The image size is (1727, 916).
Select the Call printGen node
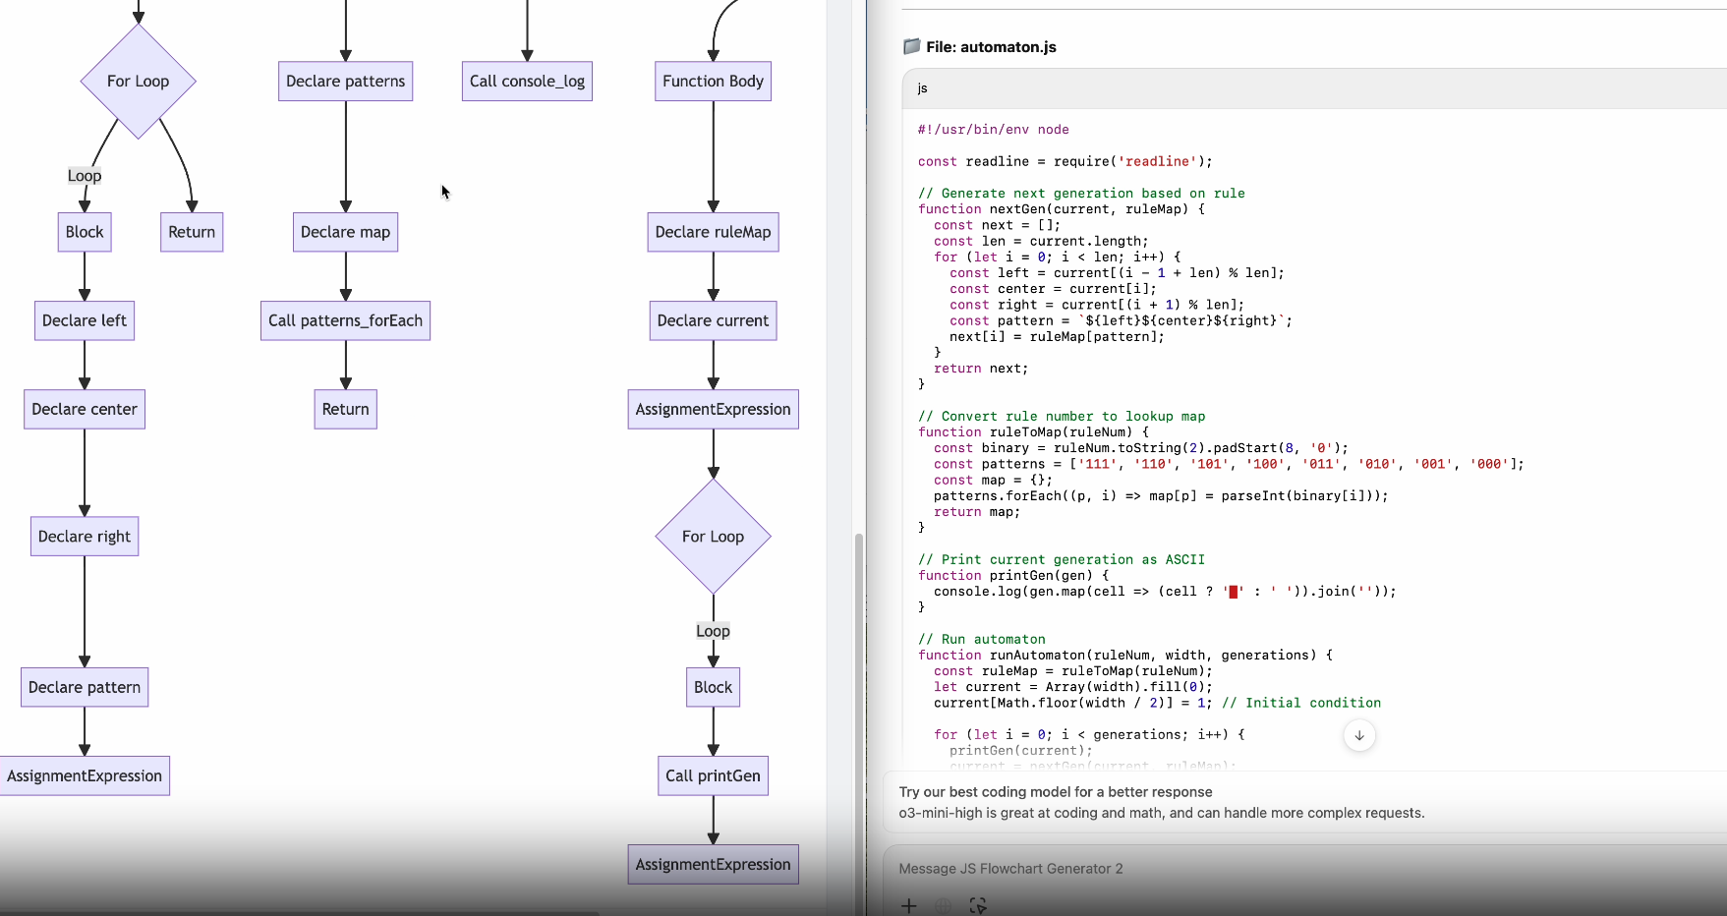tap(714, 776)
